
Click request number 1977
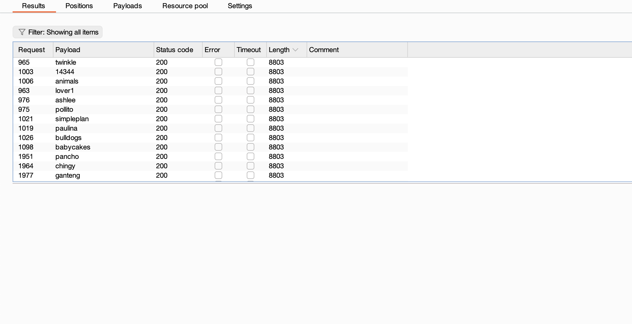26,175
